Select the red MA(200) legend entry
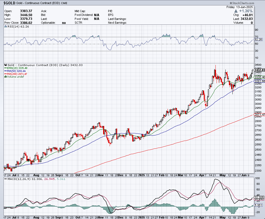 [17, 74]
